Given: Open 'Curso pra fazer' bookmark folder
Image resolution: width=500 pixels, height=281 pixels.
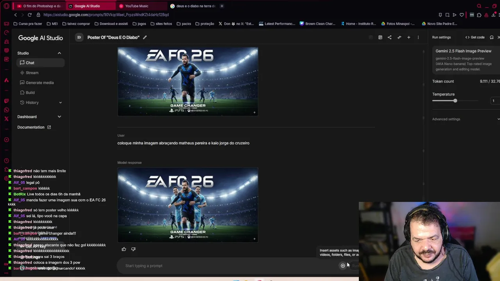Looking at the screenshot, I should point(28,24).
